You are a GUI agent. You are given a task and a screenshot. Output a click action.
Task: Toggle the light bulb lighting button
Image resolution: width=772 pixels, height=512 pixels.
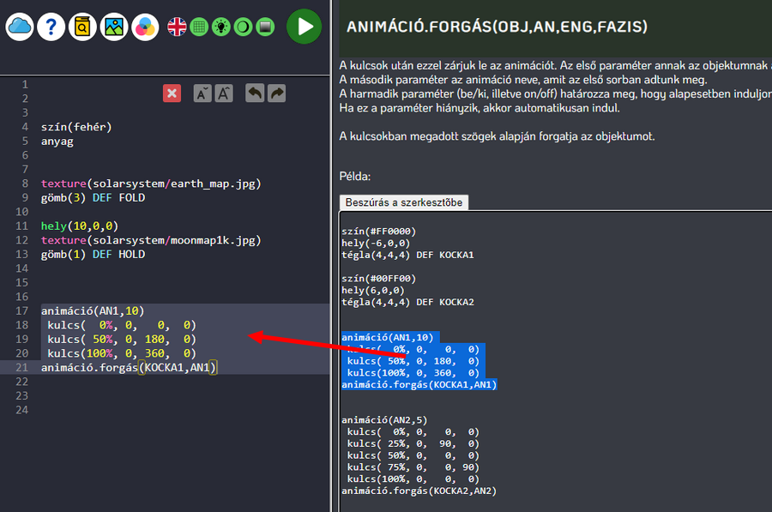[x=221, y=27]
